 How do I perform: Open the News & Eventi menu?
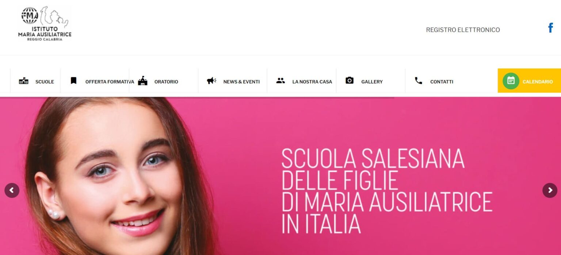click(x=241, y=82)
